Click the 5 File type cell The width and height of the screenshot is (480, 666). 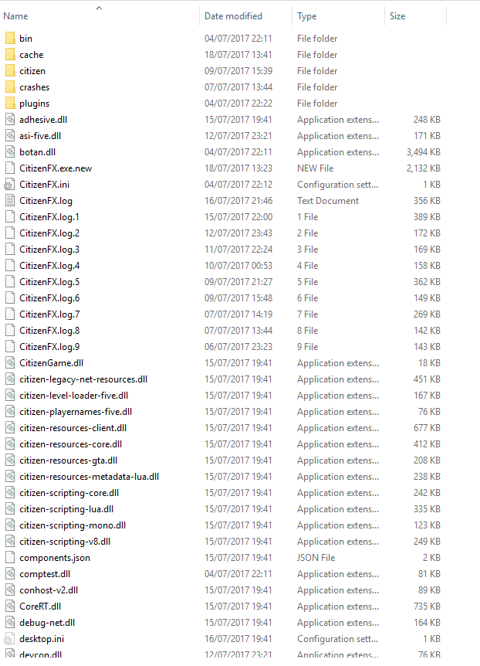pyautogui.click(x=307, y=281)
